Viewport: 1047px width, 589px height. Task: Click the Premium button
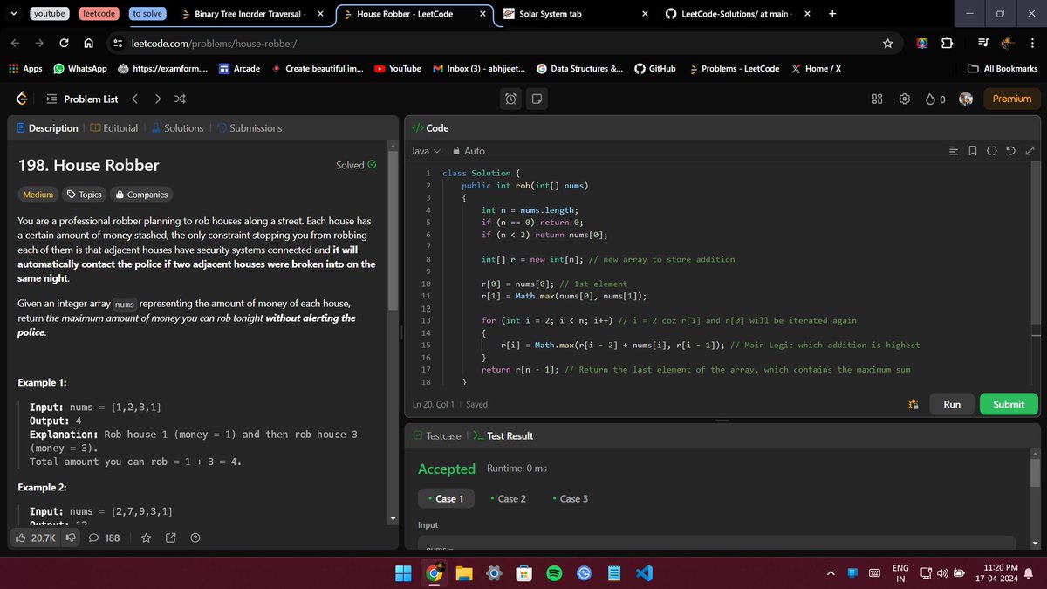pos(1012,99)
